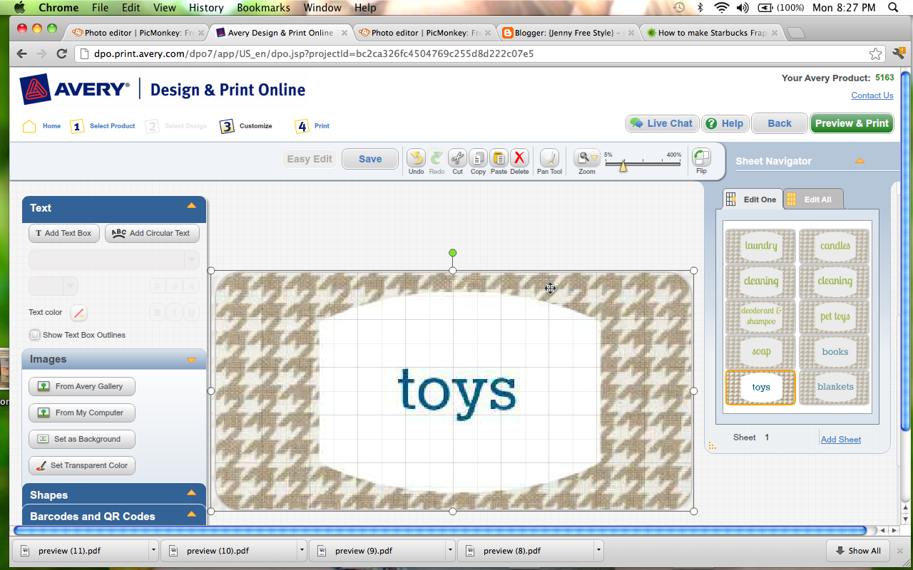The height and width of the screenshot is (570, 913).
Task: Click the Add Circular Text button
Action: click(x=152, y=233)
